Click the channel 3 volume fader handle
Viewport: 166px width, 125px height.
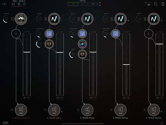93,52
